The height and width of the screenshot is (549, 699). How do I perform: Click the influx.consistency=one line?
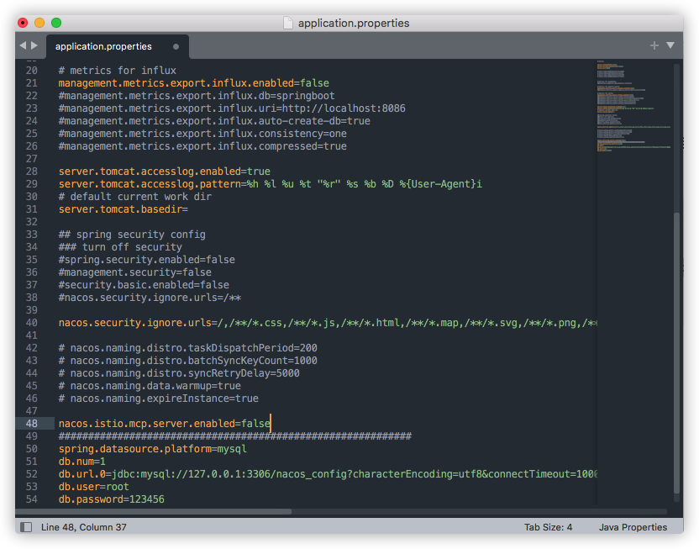click(x=202, y=134)
